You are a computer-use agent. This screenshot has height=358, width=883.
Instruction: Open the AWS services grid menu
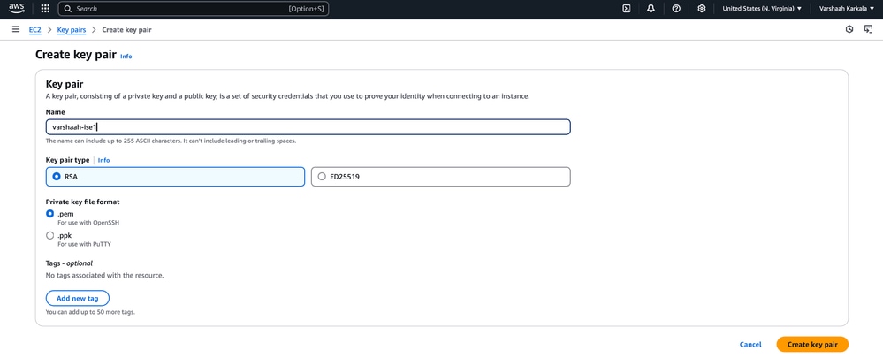(45, 9)
